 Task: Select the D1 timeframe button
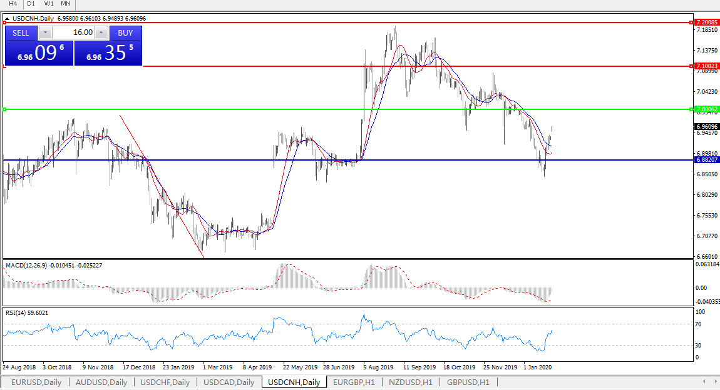tap(31, 4)
